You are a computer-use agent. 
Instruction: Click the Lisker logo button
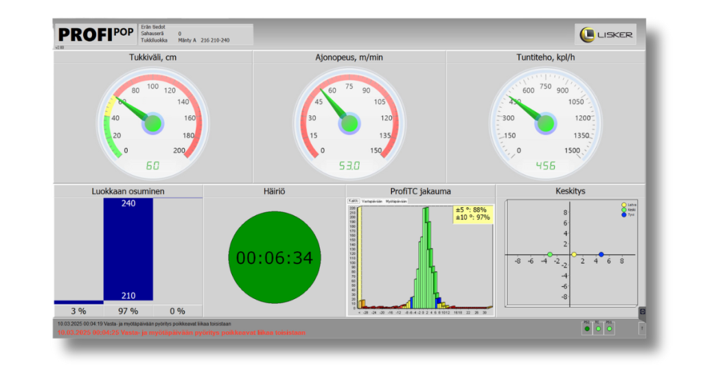tap(605, 34)
